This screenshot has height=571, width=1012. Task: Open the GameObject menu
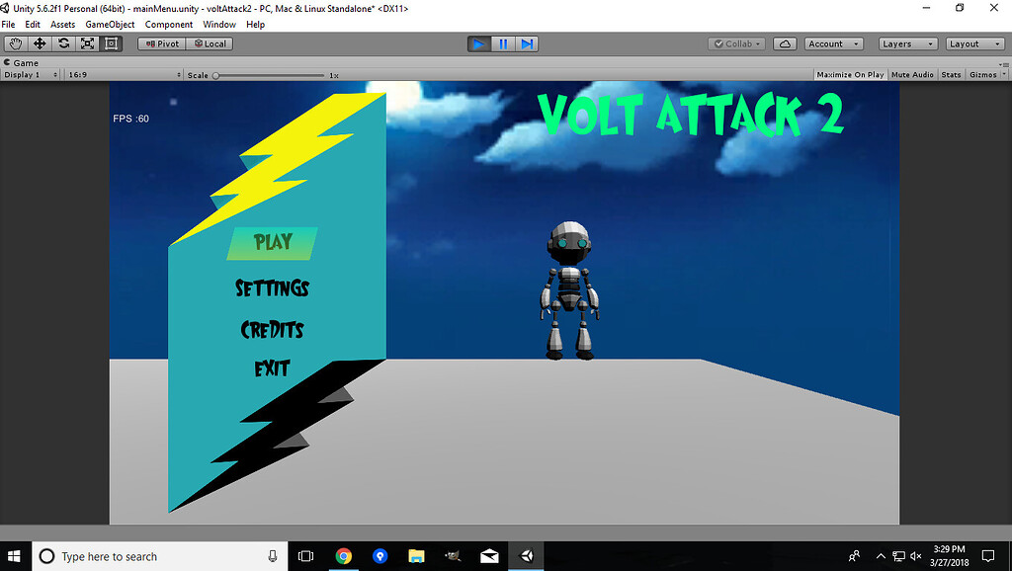pyautogui.click(x=109, y=24)
